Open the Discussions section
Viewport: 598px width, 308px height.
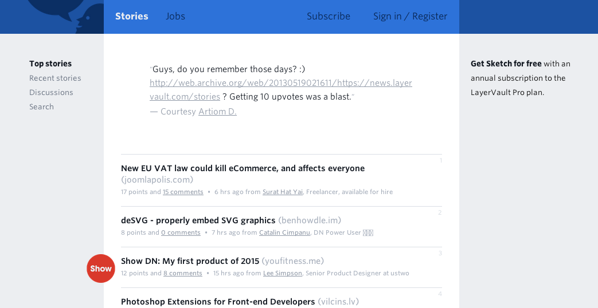click(x=51, y=93)
